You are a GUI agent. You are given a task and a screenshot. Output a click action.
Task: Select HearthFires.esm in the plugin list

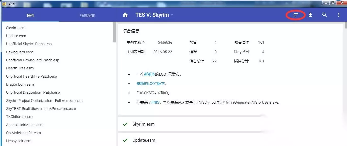click(x=20, y=68)
